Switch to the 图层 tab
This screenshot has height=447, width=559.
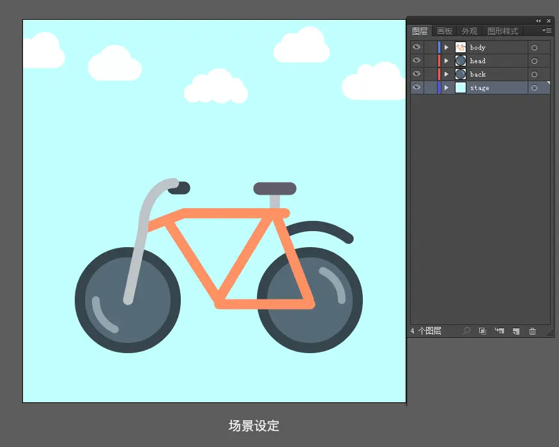(x=420, y=31)
